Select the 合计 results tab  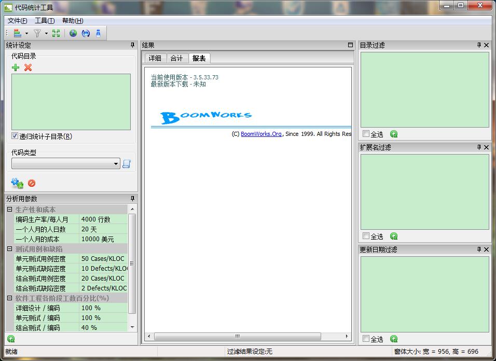tap(177, 58)
